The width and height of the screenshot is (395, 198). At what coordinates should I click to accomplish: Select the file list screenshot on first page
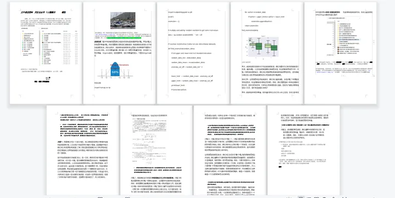click(49, 47)
